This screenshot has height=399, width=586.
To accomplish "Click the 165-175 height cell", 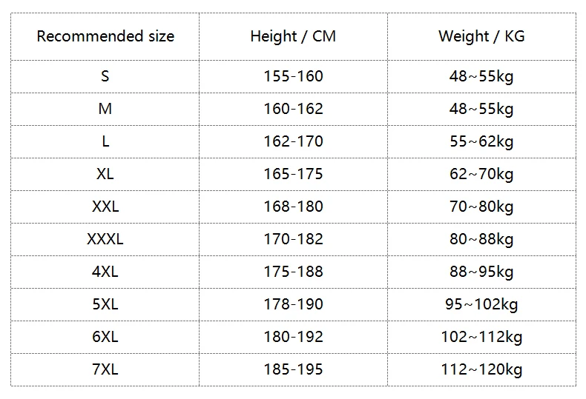I will pos(293,174).
